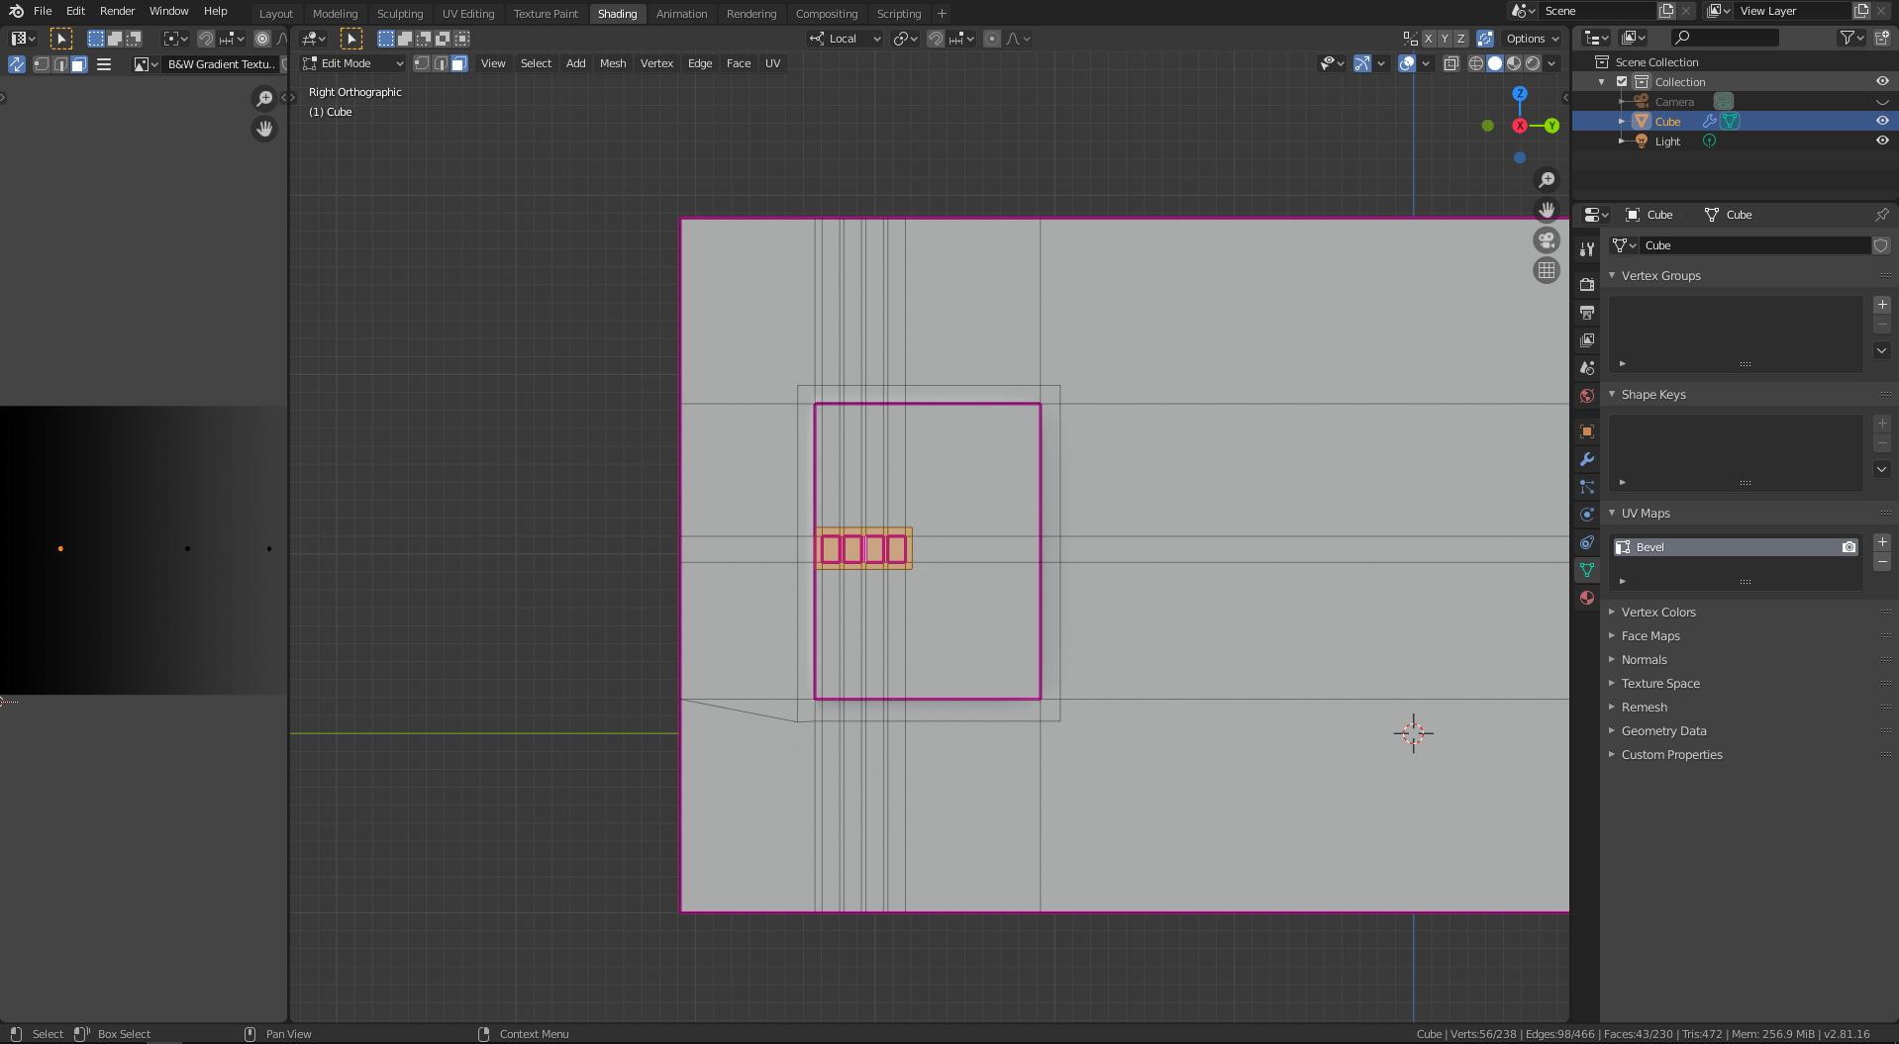This screenshot has height=1044, width=1899.
Task: Toggle X-axis mirror editing
Action: point(1428,39)
